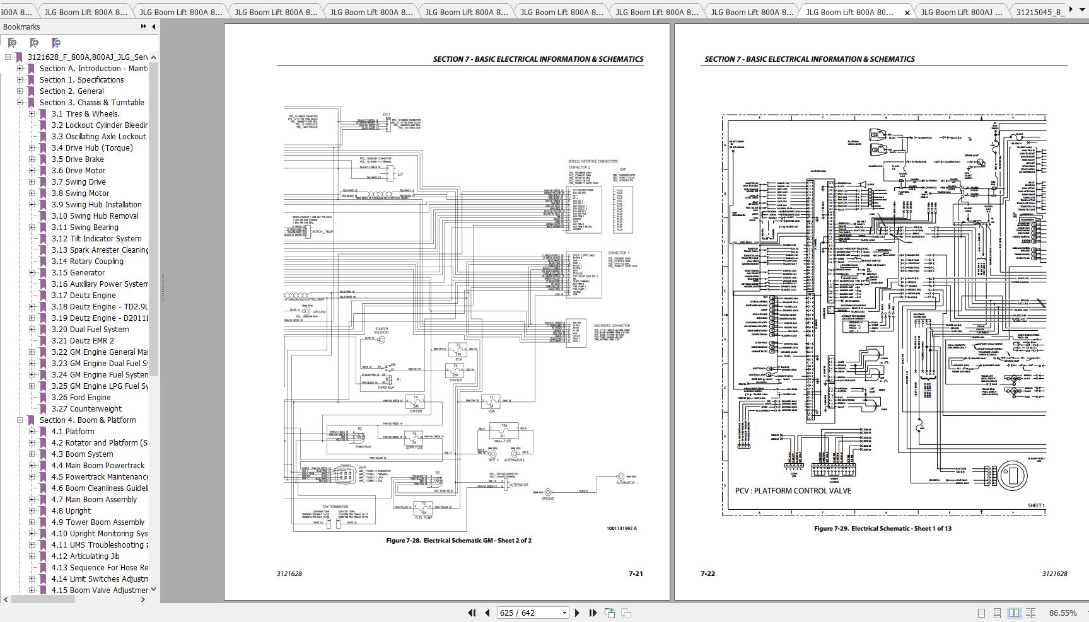Collapse the root 3121628_F_800A bookmark
The height and width of the screenshot is (622, 1089).
[8, 57]
